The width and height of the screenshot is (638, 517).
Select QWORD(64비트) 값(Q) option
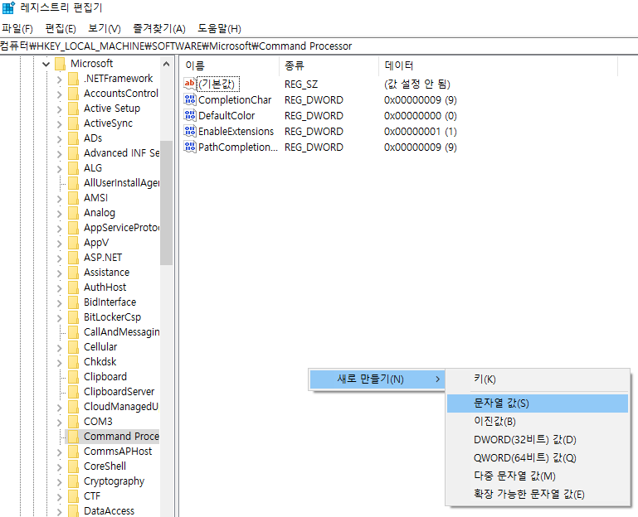point(537,457)
